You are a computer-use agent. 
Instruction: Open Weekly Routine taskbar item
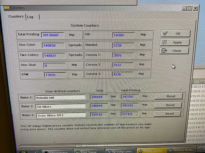(x=152, y=151)
